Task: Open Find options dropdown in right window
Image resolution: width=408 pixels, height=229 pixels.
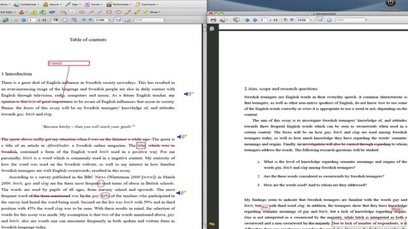Action: [366, 20]
